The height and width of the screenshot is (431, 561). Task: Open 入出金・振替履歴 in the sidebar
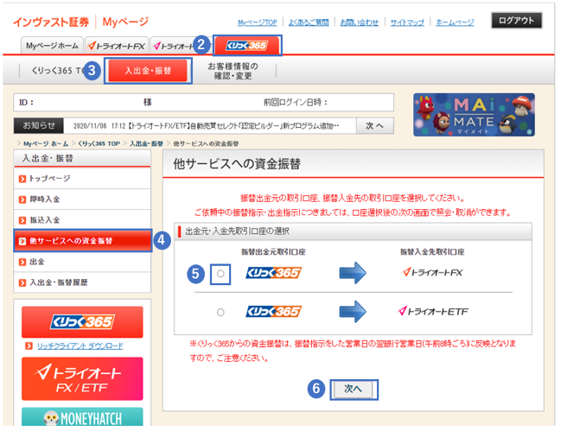tap(82, 282)
